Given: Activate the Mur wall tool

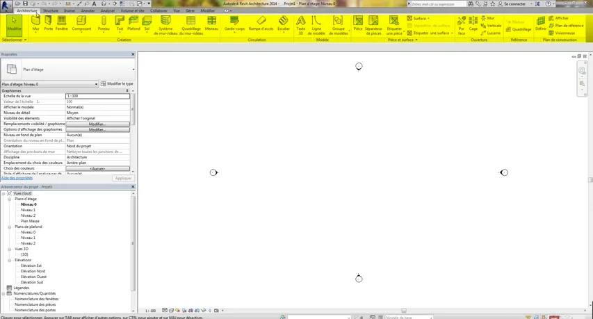Looking at the screenshot, I should (x=35, y=24).
